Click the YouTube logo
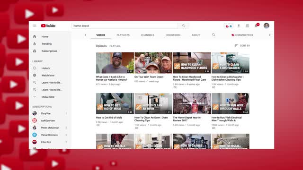Screen dimensions: 303x170 coord(48,25)
